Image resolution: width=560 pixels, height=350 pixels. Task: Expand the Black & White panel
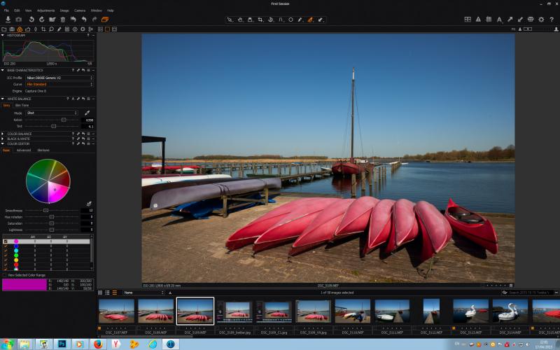click(x=3, y=139)
